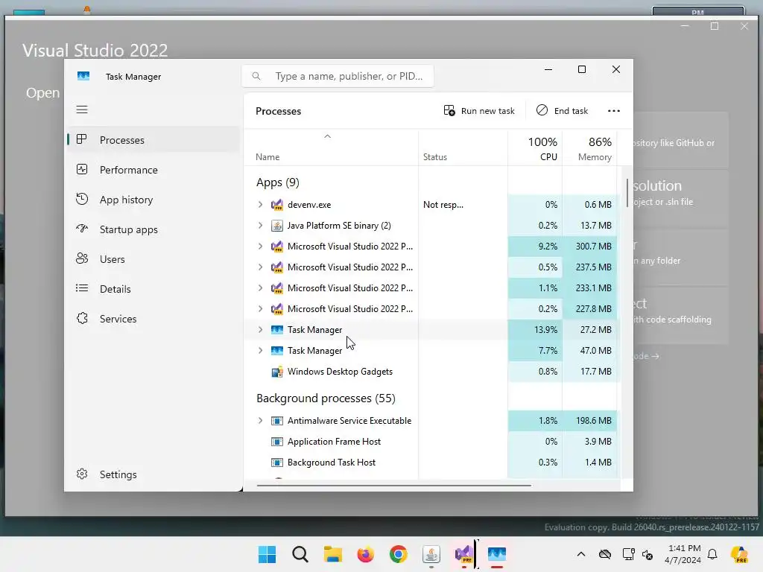Expand the Visual Studio 2022 row using 237.5 MB

[x=260, y=267]
